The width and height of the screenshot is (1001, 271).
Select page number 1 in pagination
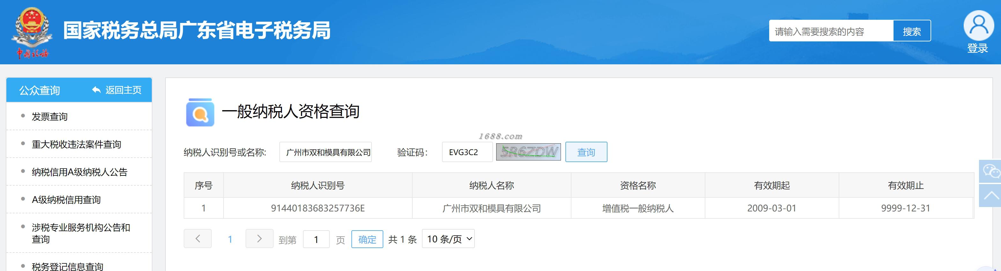click(x=230, y=239)
